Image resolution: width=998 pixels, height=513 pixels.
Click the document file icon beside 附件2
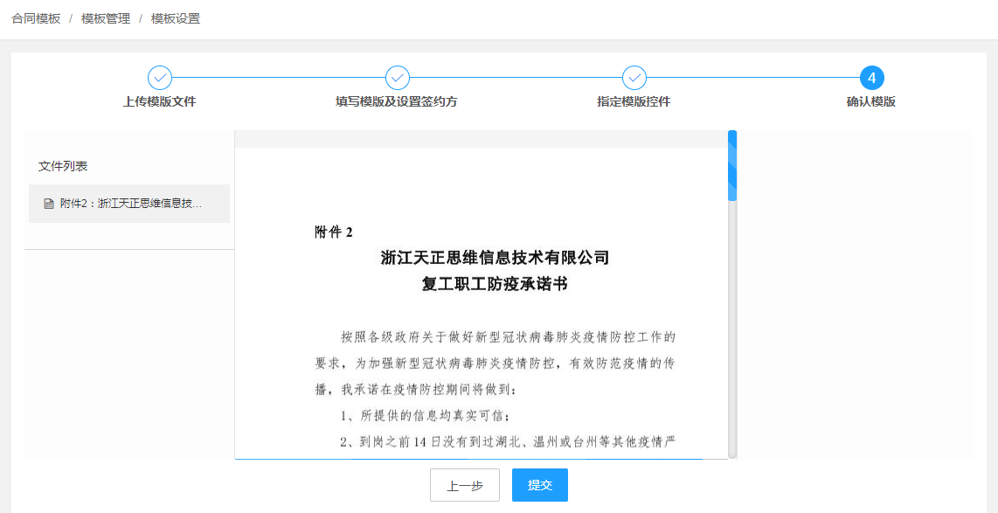(x=49, y=204)
